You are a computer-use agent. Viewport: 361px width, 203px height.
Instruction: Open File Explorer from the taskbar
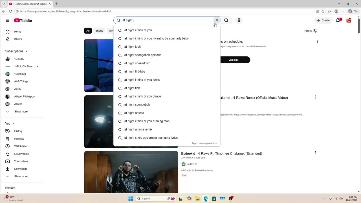pyautogui.click(x=197, y=198)
